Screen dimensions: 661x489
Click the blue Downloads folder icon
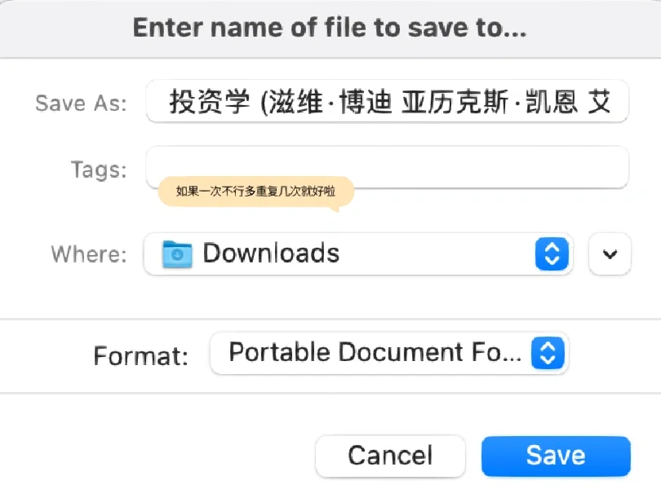(x=177, y=254)
